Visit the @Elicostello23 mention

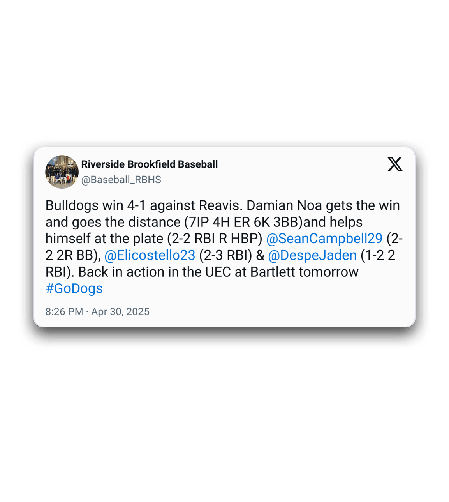point(150,255)
